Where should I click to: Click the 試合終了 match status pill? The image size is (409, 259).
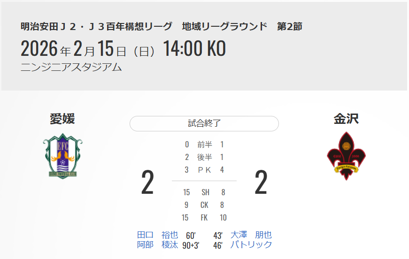[204, 123]
